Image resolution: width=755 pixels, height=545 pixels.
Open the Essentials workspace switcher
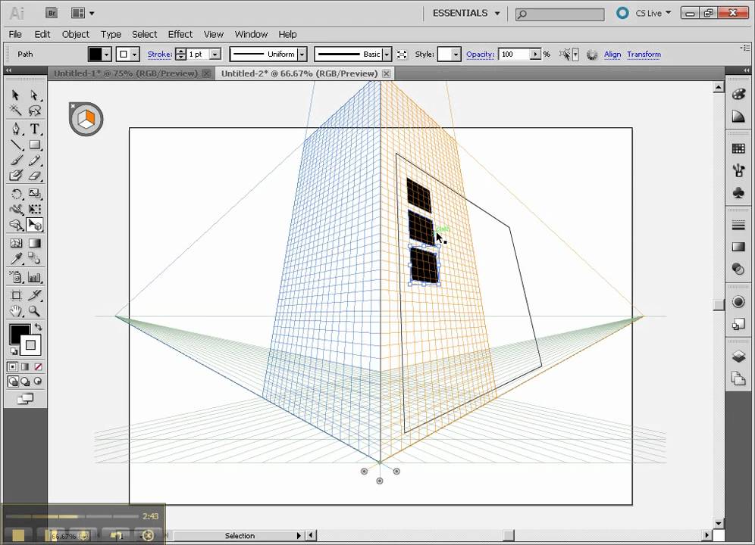(465, 13)
